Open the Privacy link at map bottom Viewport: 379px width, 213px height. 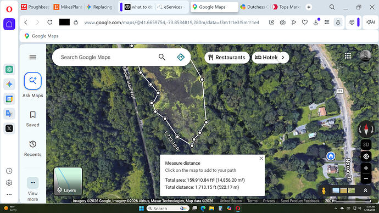(269, 201)
